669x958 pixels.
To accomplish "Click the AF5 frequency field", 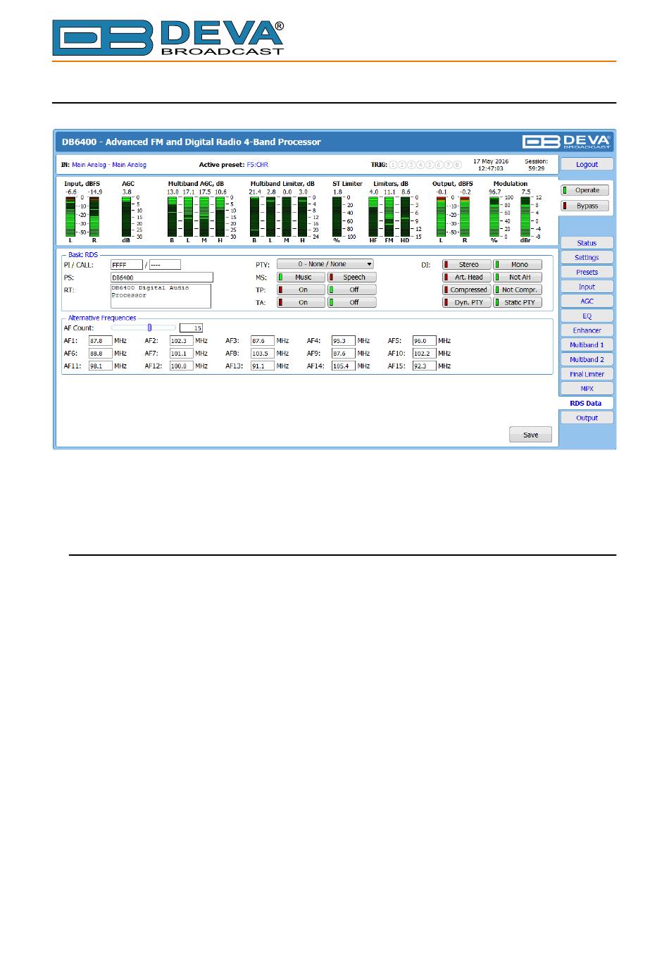I will tap(425, 341).
